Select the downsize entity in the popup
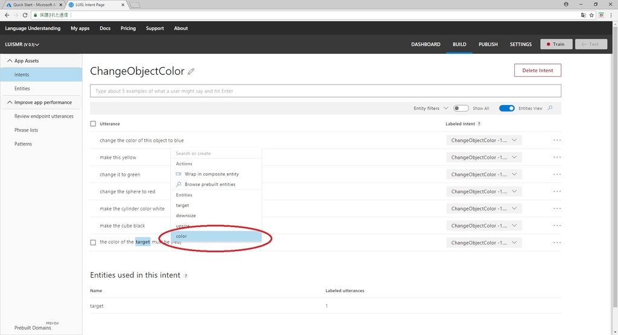The image size is (618, 335). point(216,215)
